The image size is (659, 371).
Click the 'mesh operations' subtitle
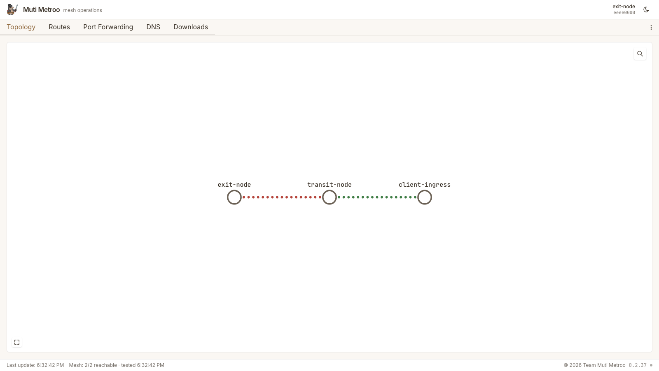82,10
